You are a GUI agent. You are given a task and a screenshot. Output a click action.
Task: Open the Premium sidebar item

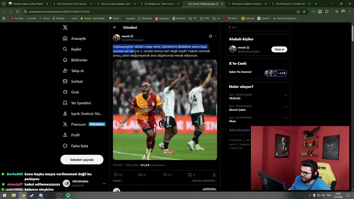click(84, 124)
